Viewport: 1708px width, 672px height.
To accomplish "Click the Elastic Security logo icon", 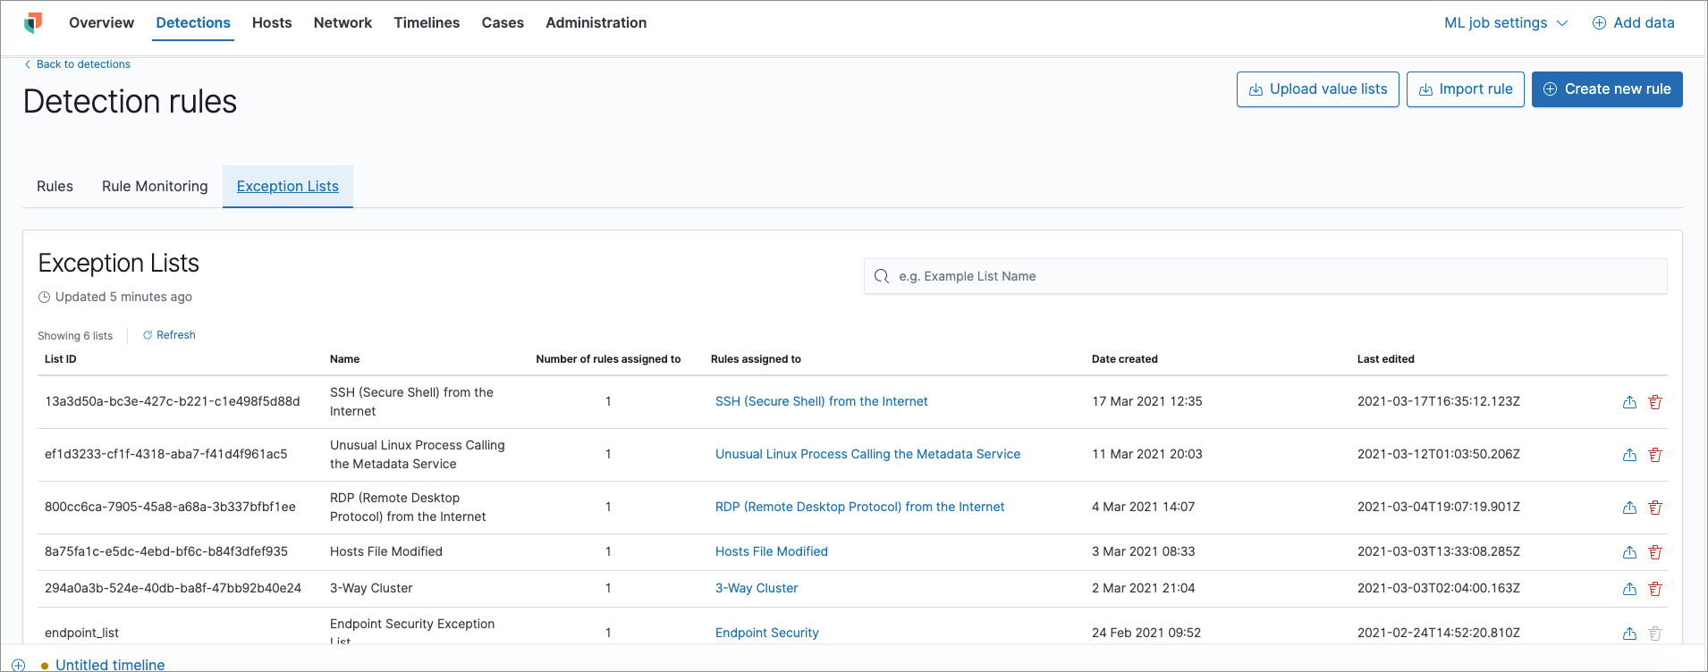I will (x=33, y=22).
